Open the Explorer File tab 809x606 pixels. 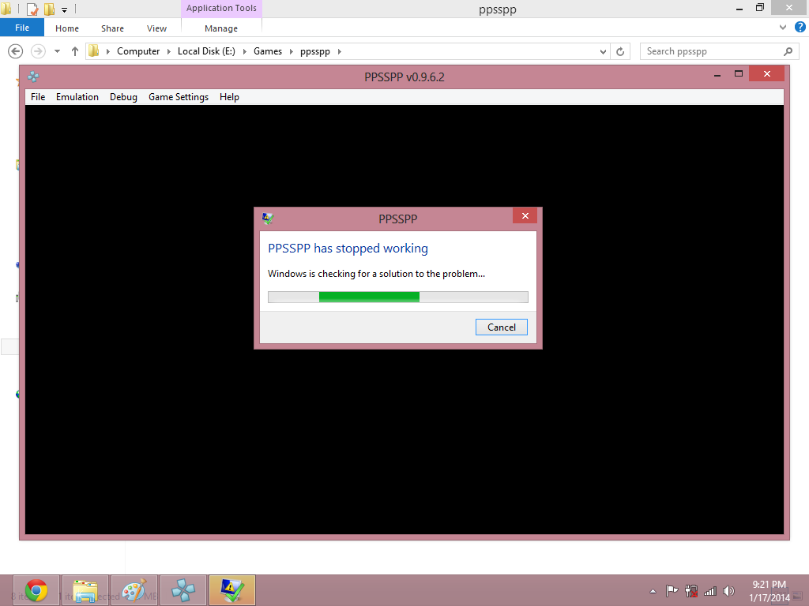[22, 28]
